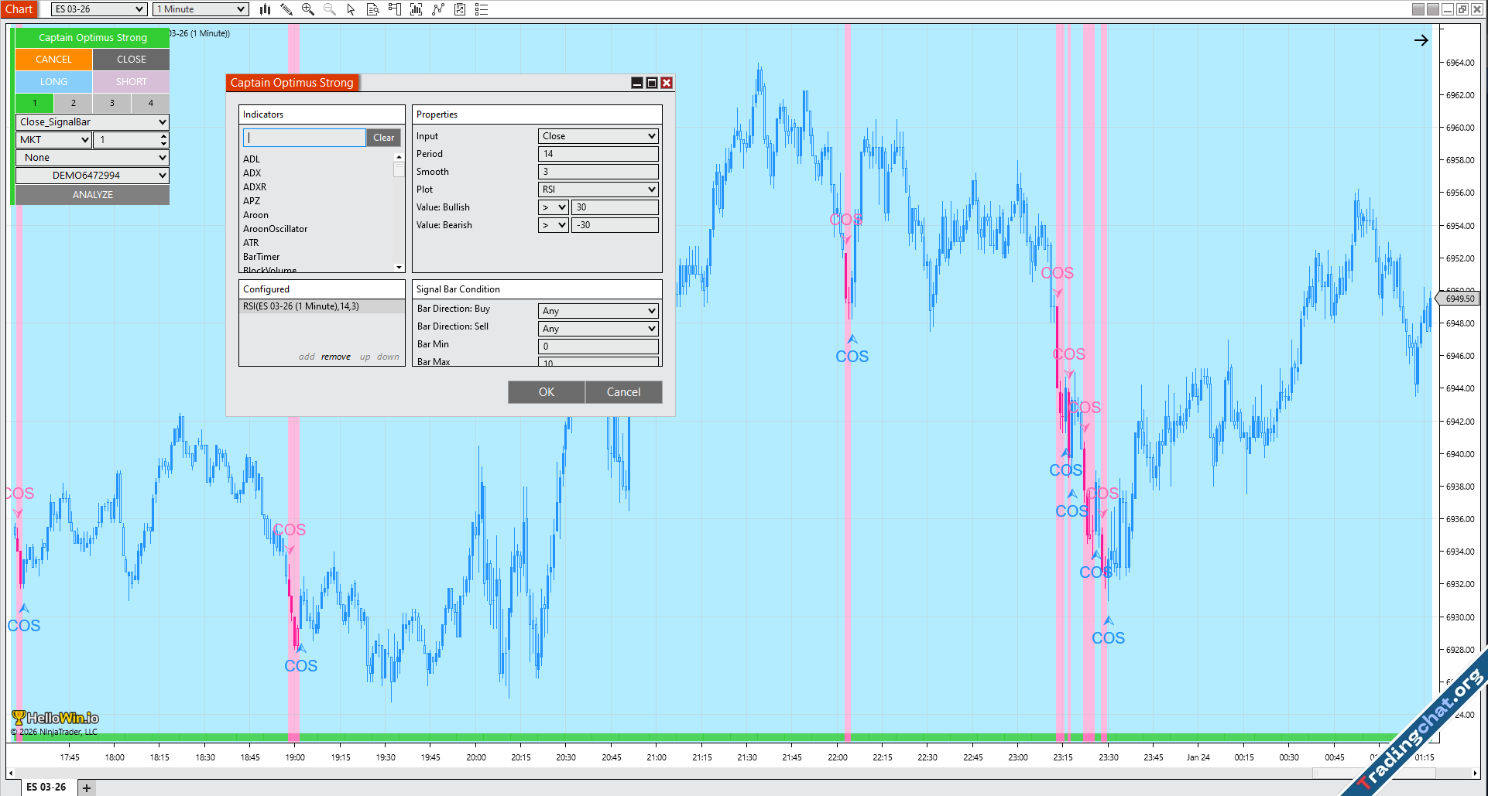
Task: Toggle quantity preset 3 button
Action: (112, 103)
